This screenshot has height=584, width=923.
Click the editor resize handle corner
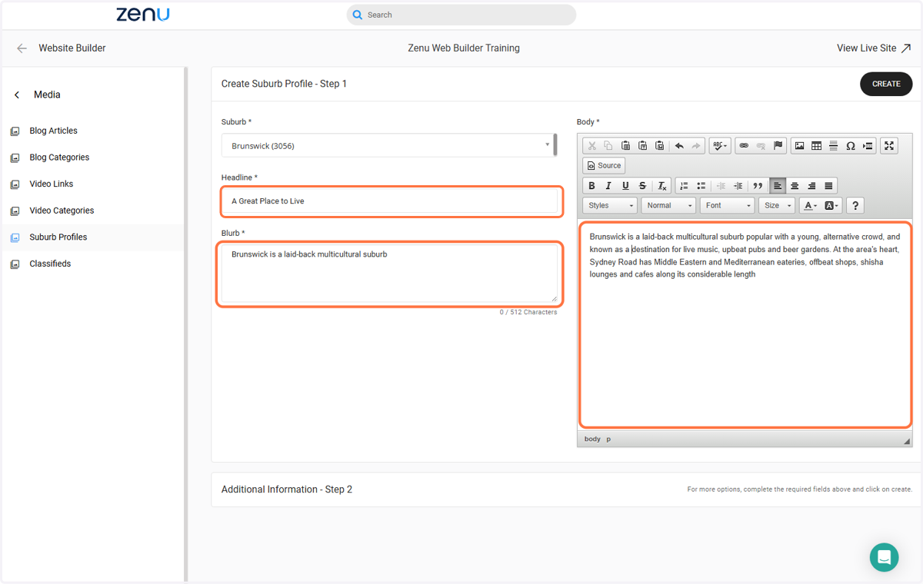[907, 441]
